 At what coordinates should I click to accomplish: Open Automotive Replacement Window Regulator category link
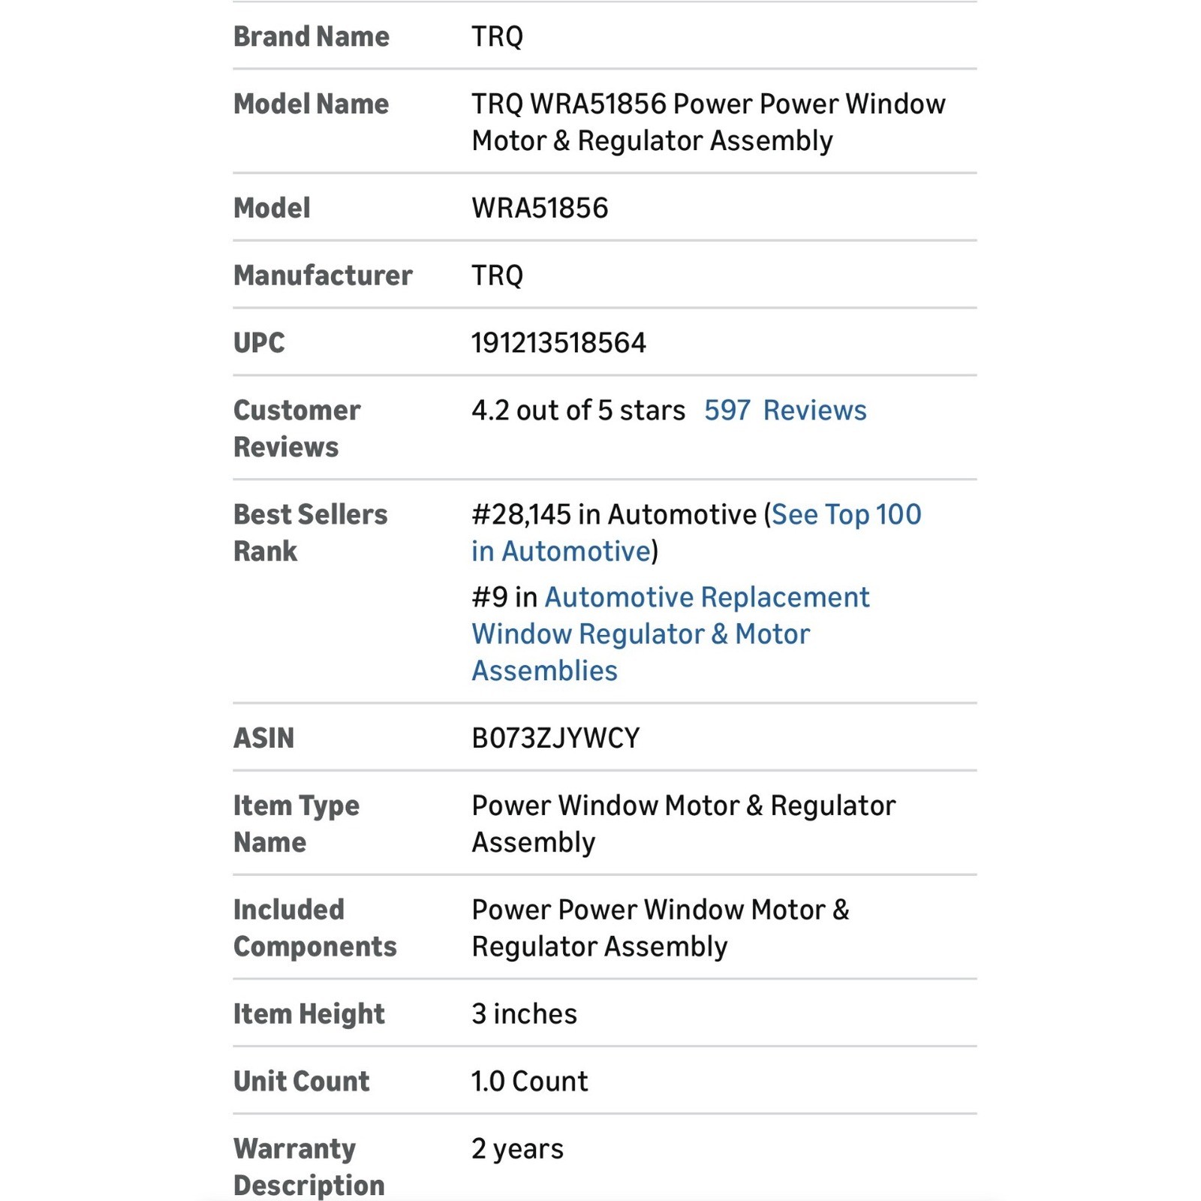(670, 634)
